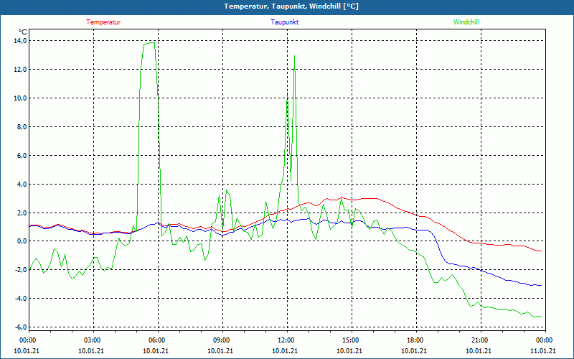Click the Windchill spike peak after 12:00
574x359 pixels.
[294, 56]
